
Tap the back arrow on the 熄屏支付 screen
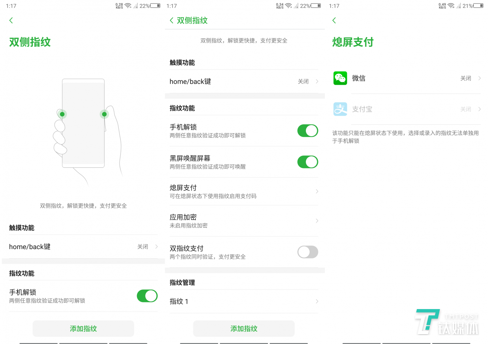coord(334,20)
